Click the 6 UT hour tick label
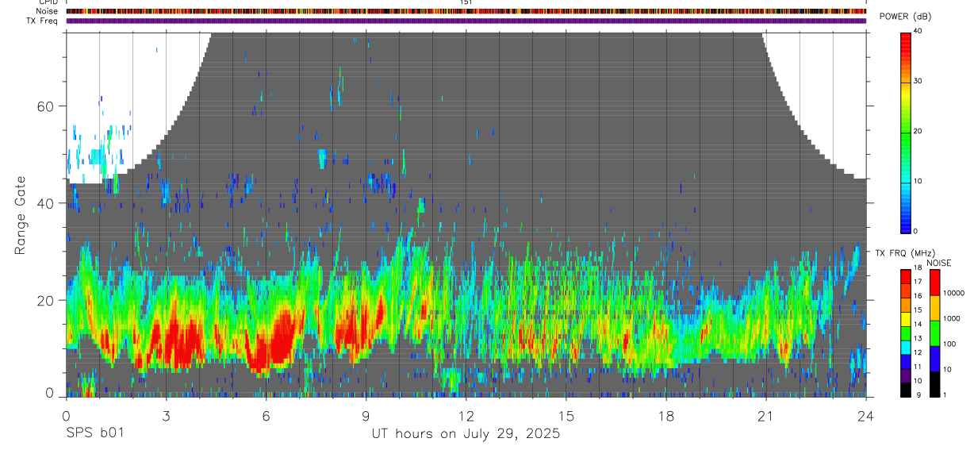Viewport: 974px width, 450px height. [x=266, y=415]
